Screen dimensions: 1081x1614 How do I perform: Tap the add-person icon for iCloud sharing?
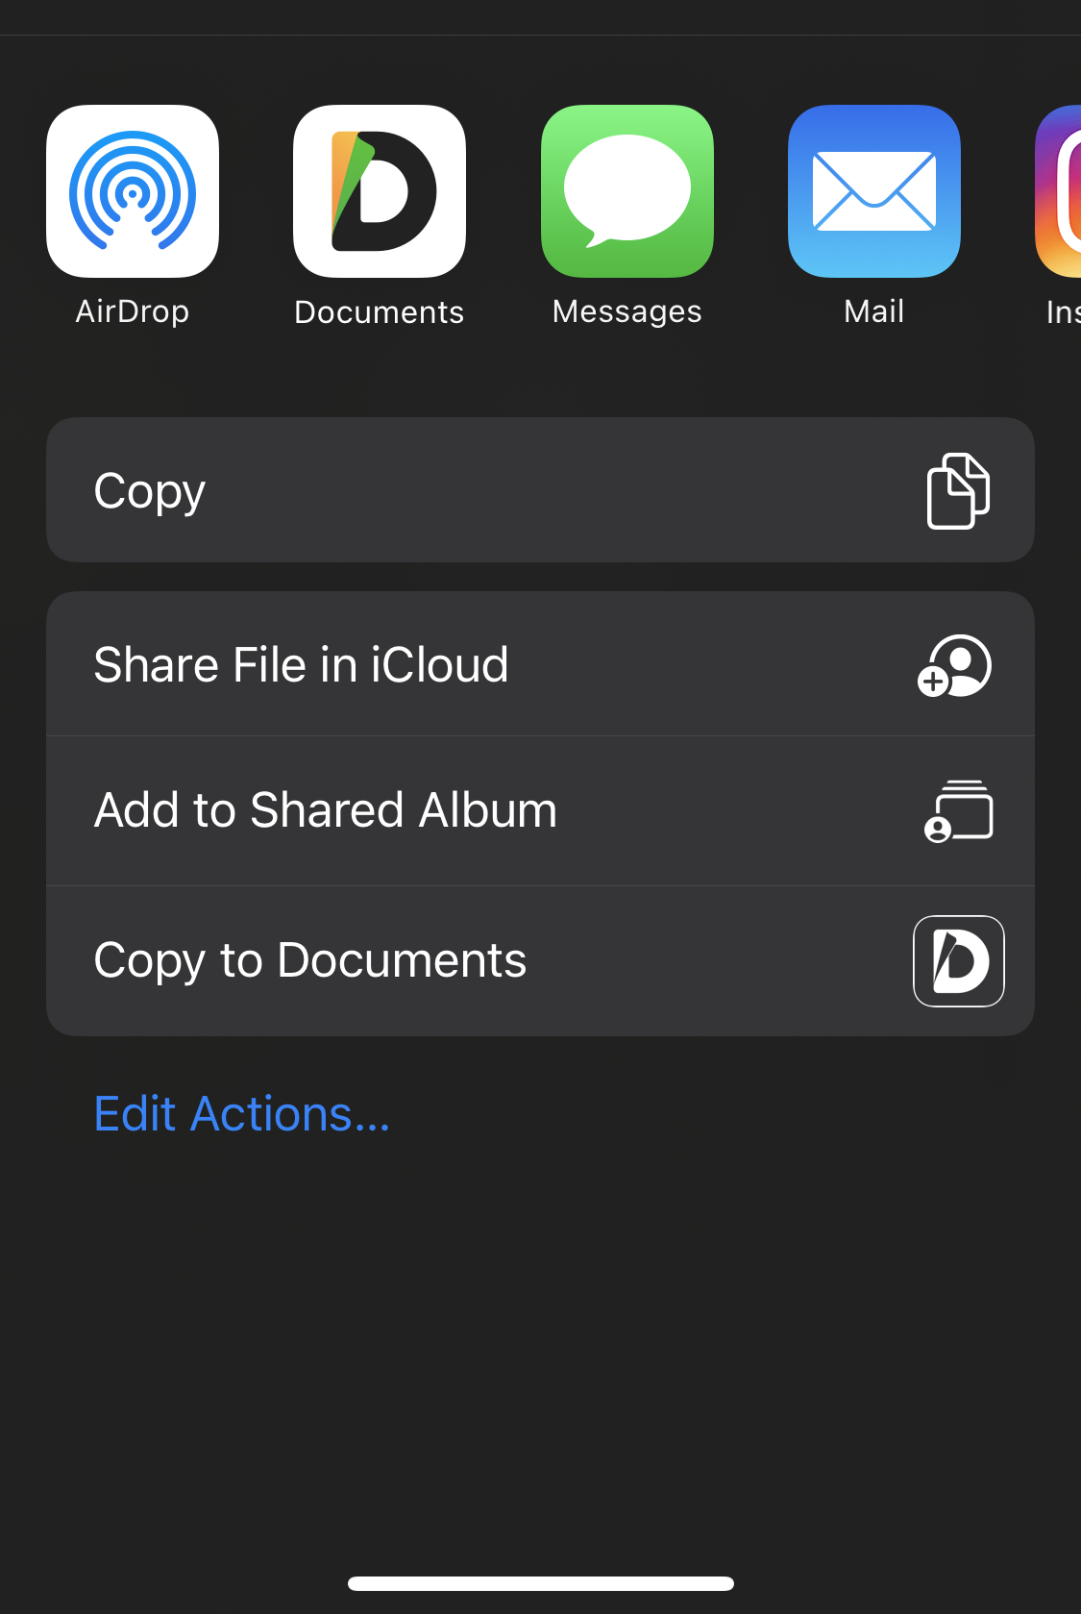click(954, 665)
